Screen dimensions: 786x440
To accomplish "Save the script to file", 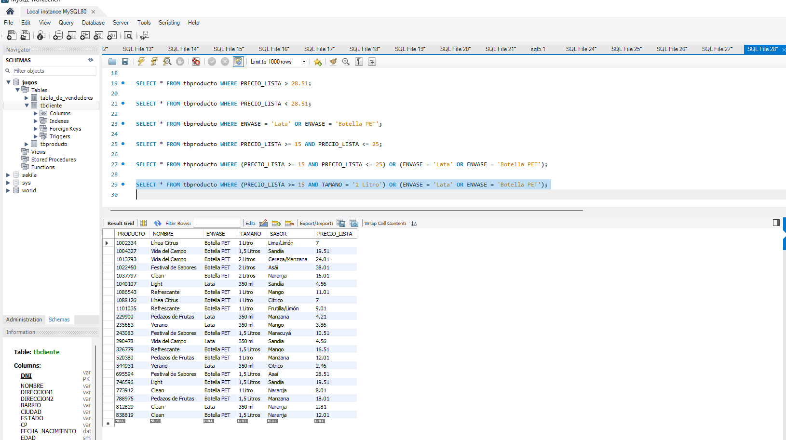I will (x=125, y=62).
